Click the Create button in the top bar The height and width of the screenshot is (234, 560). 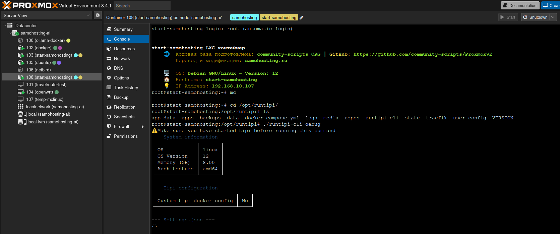click(x=551, y=5)
